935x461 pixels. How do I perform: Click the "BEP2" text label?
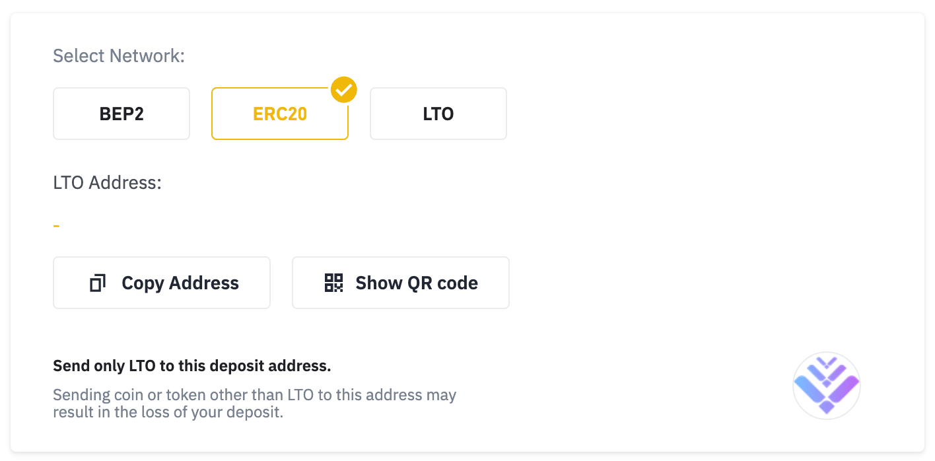pyautogui.click(x=121, y=114)
